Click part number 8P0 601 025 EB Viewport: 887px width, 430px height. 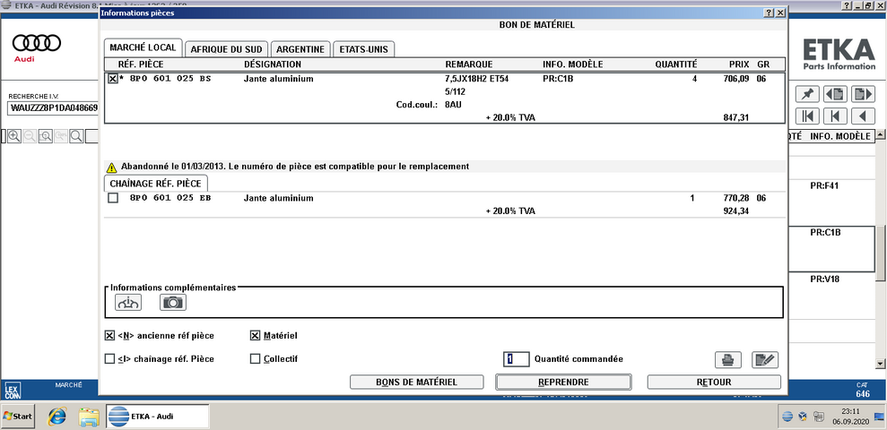(170, 198)
